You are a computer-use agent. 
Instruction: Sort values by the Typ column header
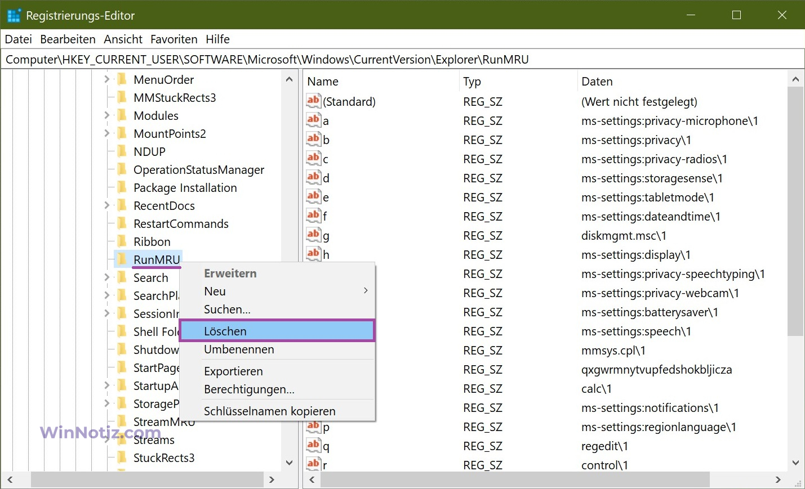tap(518, 81)
